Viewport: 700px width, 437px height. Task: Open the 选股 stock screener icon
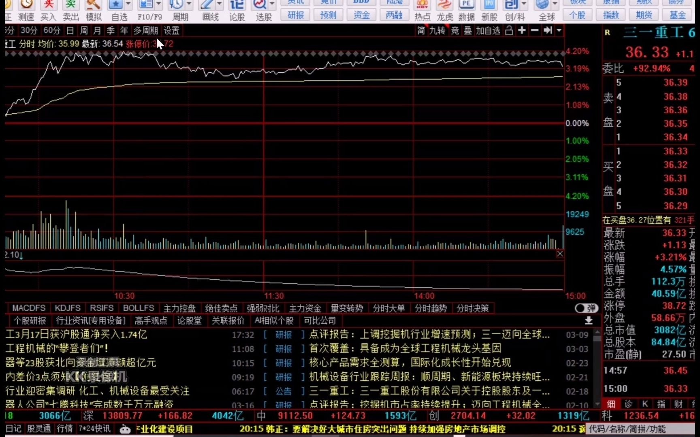click(260, 5)
